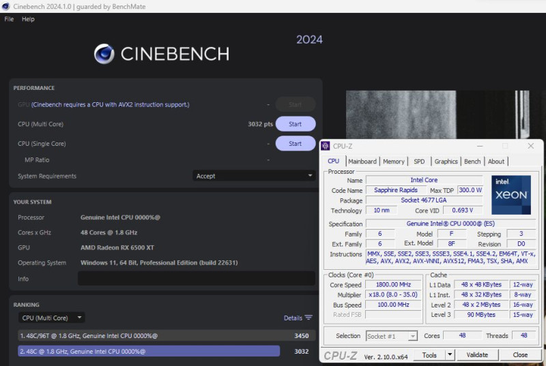Screen dimensions: 546x366
Task: Switch to Bench tab in CPU-Z
Action: click(472, 162)
